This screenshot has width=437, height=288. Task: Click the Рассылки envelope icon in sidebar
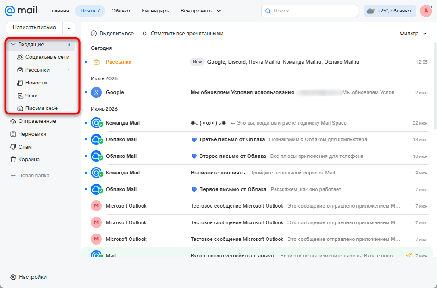(x=20, y=70)
